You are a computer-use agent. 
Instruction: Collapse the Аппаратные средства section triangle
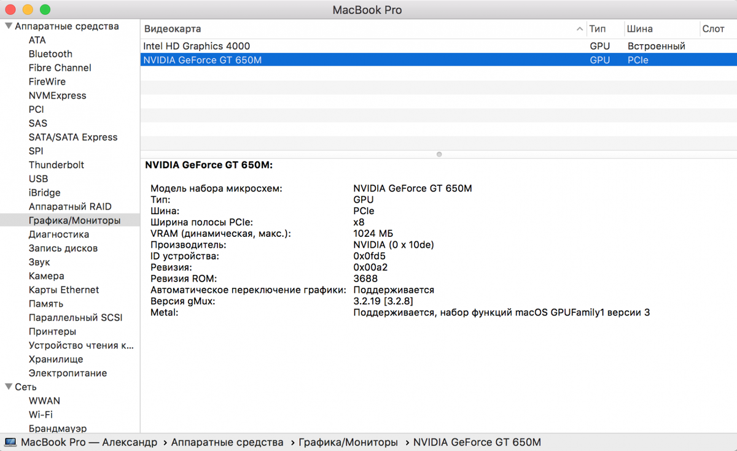pyautogui.click(x=9, y=26)
